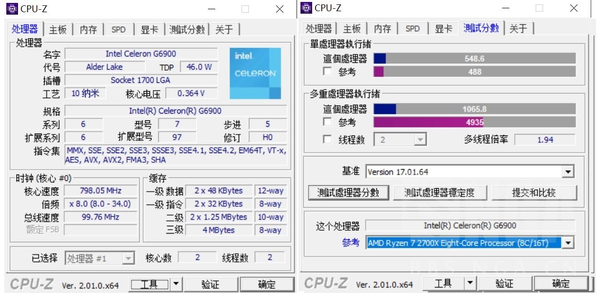The width and height of the screenshot is (597, 293).
Task: Click 验证 button in left window
Action: (x=210, y=284)
